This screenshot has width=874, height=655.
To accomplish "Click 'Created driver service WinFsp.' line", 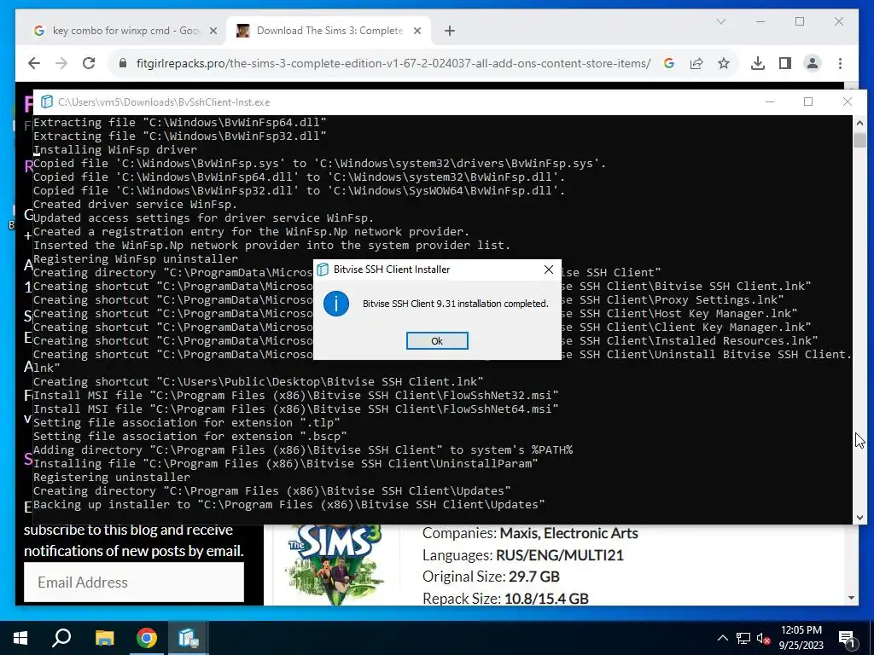I will pos(136,205).
